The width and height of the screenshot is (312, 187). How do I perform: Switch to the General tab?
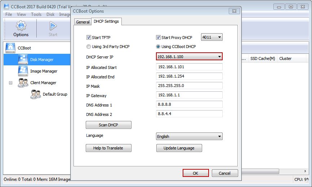pos(83,22)
